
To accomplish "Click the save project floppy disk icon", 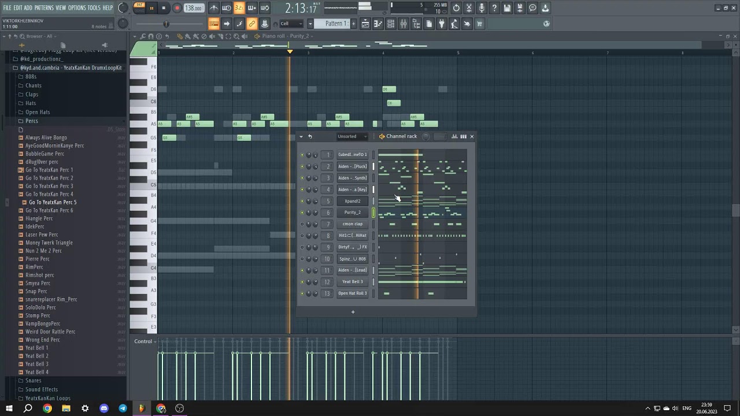I will coord(507,8).
